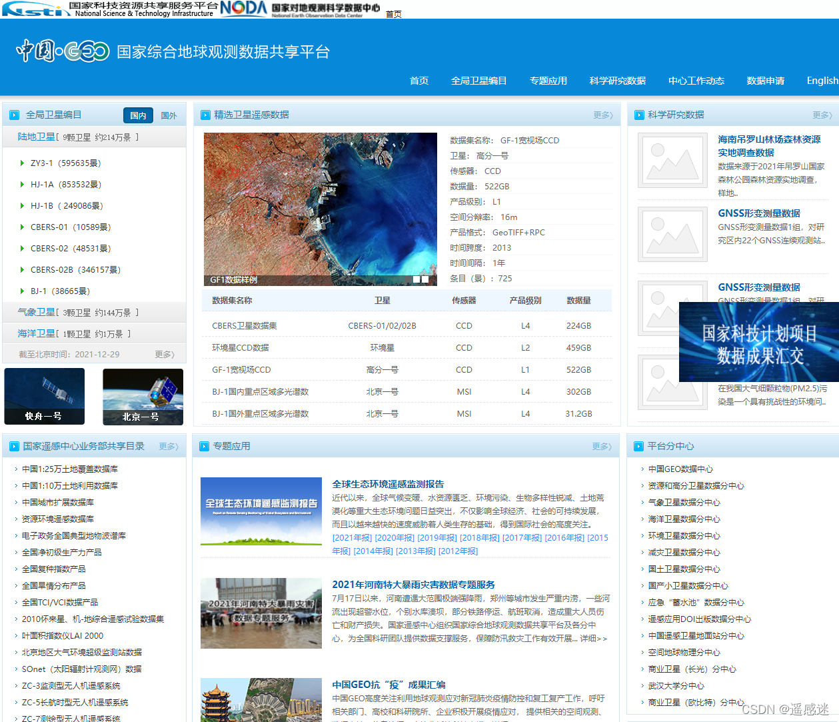839x722 pixels.
Task: Open 数据申请 in the navigation bar
Action: [766, 81]
